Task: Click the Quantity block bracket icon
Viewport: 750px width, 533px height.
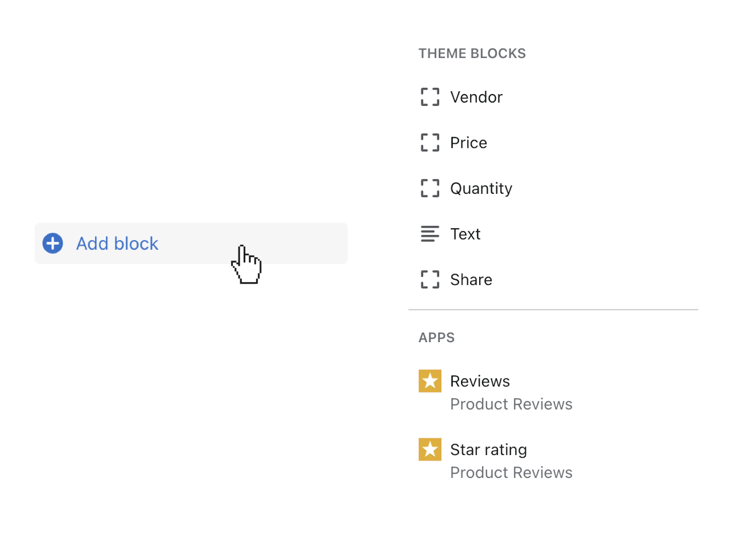Action: point(430,188)
